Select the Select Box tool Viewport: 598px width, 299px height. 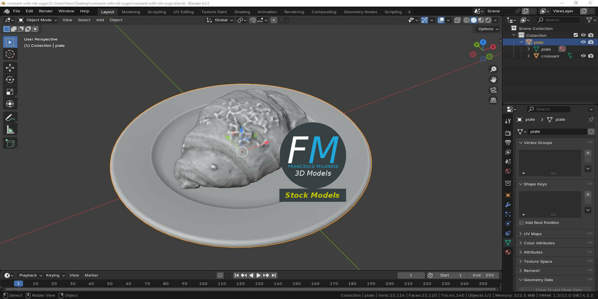[10, 42]
